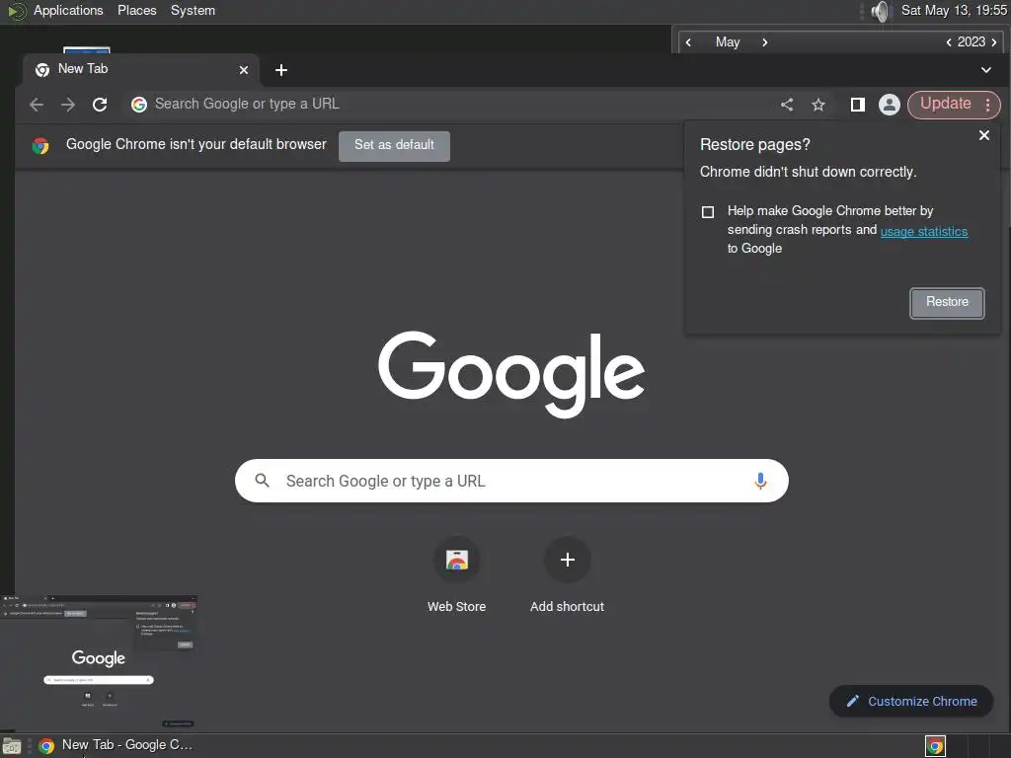
Task: Open Chrome's three-dot menu
Action: [987, 105]
